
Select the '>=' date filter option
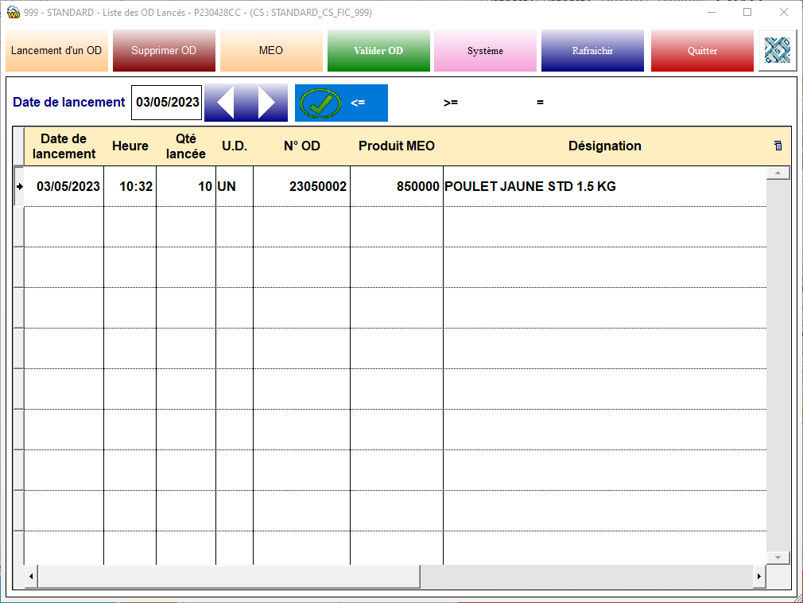click(451, 103)
